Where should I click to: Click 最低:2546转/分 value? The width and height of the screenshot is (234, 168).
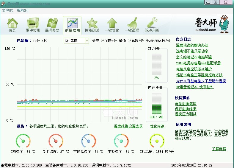coord(131,41)
